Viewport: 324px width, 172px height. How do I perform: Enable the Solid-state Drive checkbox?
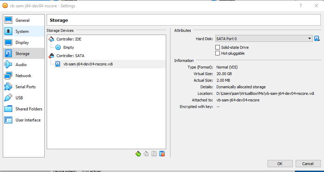217,47
